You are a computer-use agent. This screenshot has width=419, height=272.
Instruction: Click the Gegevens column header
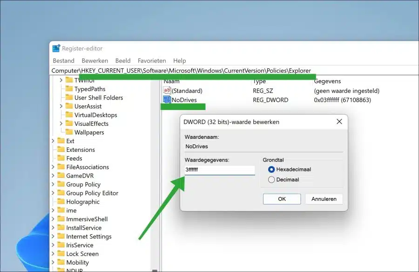[327, 82]
